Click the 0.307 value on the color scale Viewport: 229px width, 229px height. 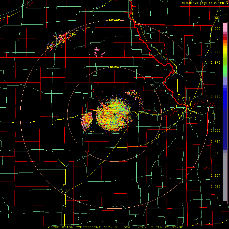[x=216, y=175]
